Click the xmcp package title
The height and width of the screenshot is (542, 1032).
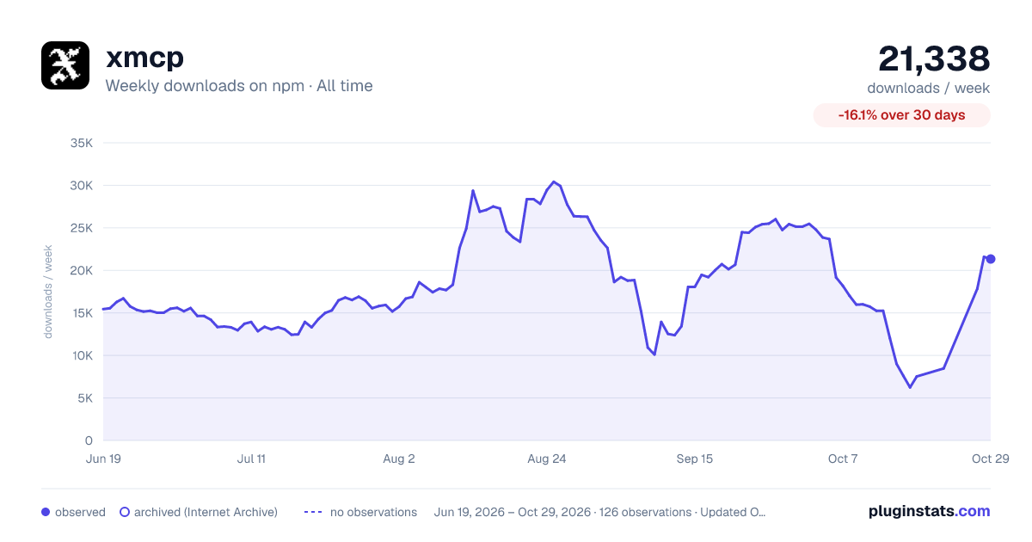144,58
